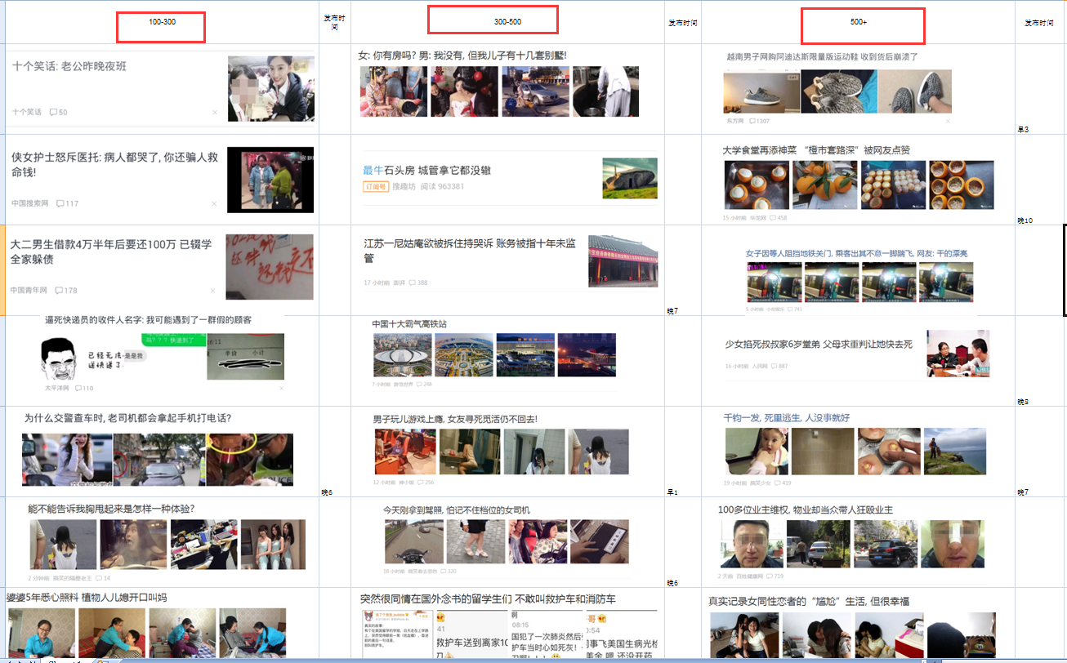Click baby photo thumbnail under 千钧一发
1067x663 pixels.
(x=757, y=451)
